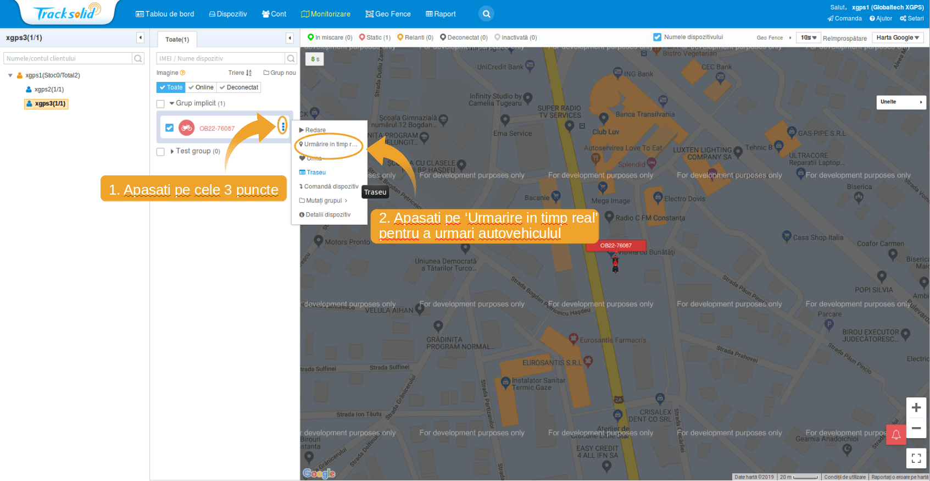Choose Comandă dispozitiv menu entry
This screenshot has width=930, height=481.
pyautogui.click(x=328, y=186)
